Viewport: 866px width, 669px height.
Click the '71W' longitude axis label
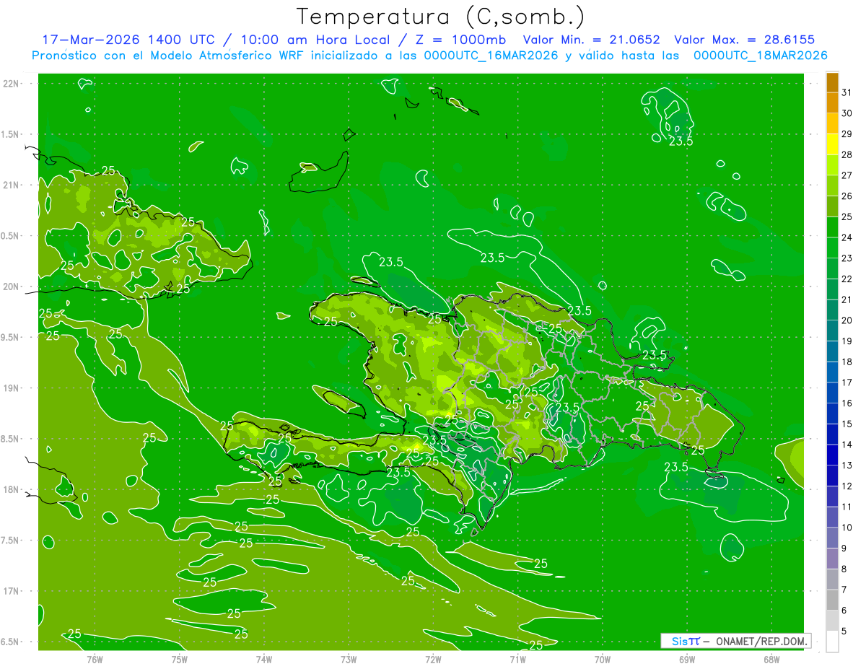517,659
